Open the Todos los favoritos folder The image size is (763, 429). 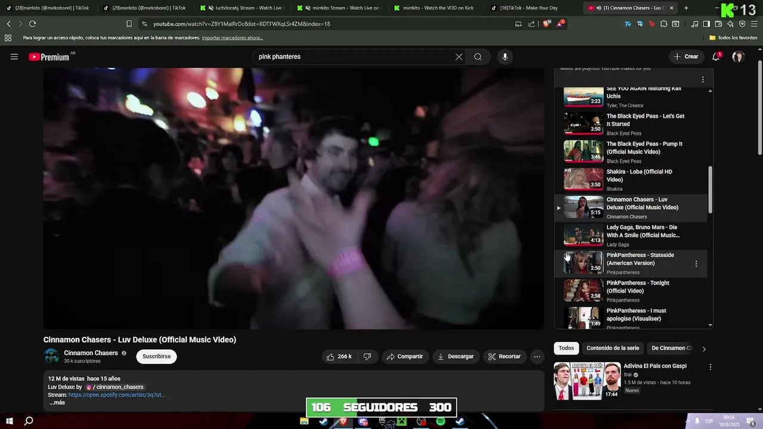pyautogui.click(x=733, y=38)
